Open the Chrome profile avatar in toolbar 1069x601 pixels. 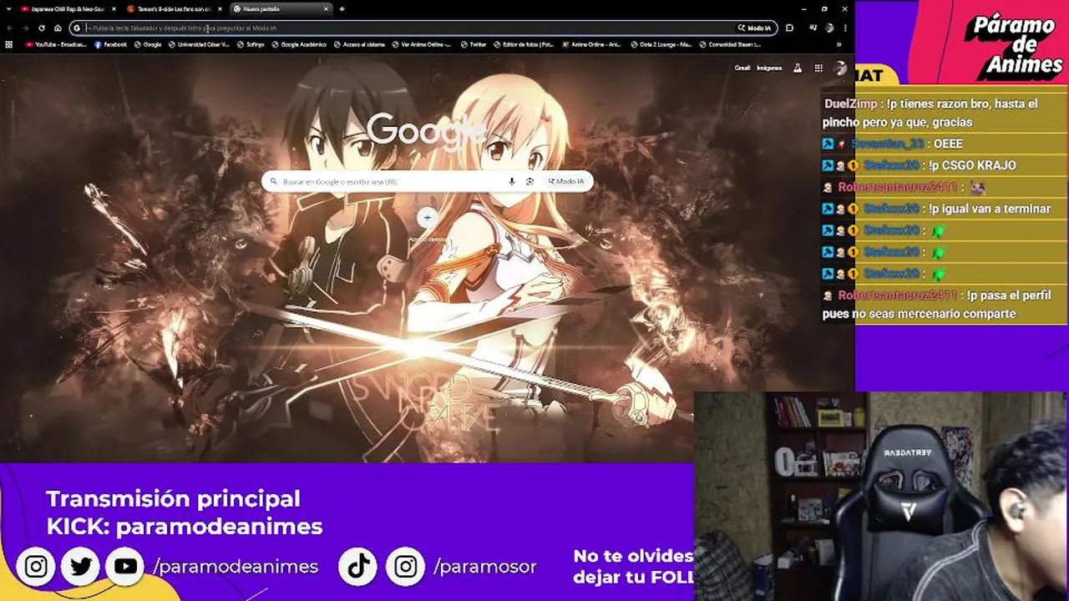tap(829, 28)
